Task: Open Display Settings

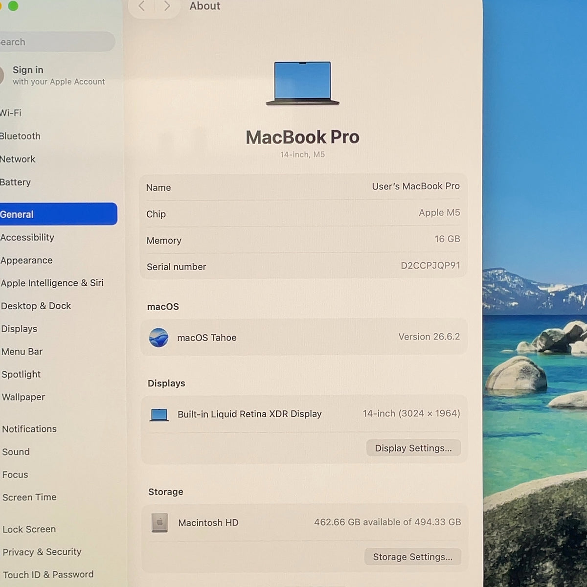Action: 413,448
